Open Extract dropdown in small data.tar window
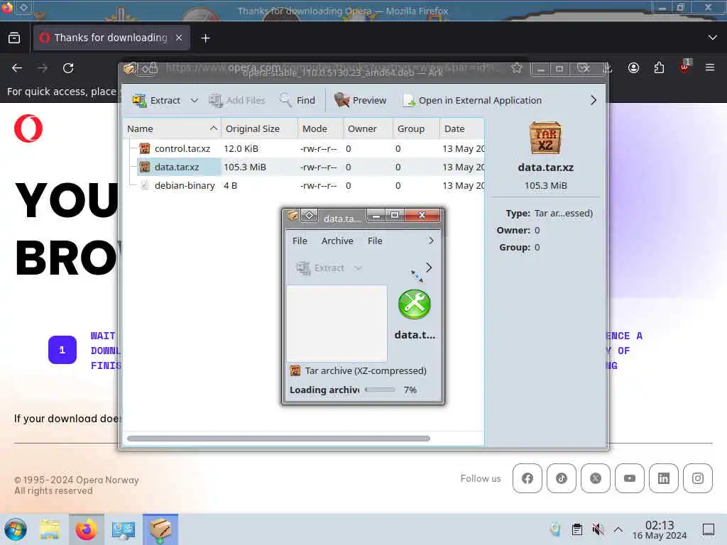Viewport: 727px width, 545px height. pyautogui.click(x=358, y=268)
